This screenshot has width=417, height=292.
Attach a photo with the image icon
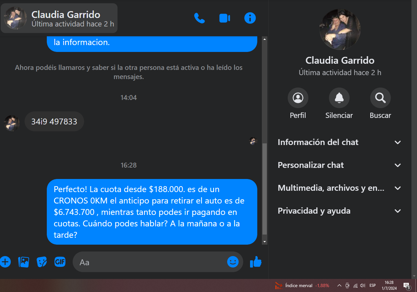[x=24, y=262]
